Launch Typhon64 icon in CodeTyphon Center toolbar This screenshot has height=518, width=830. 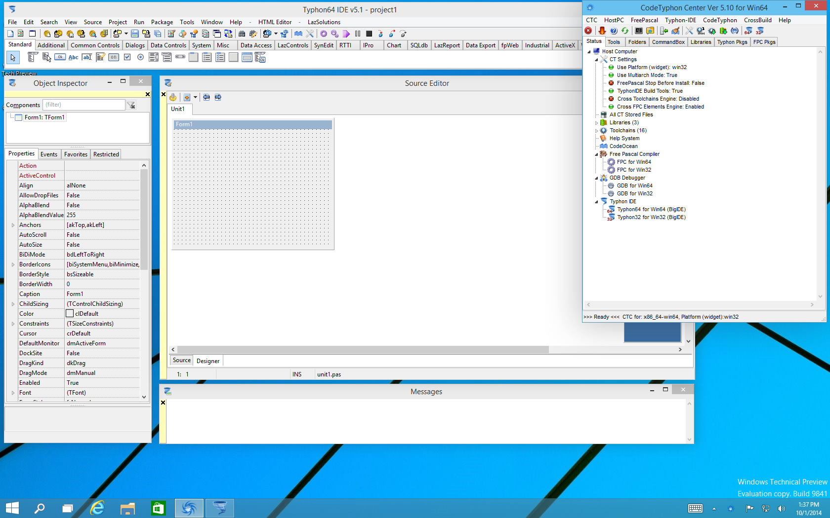(x=748, y=31)
